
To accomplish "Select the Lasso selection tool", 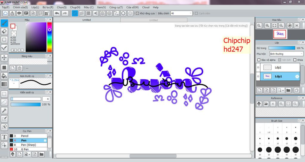I will coord(4,102).
